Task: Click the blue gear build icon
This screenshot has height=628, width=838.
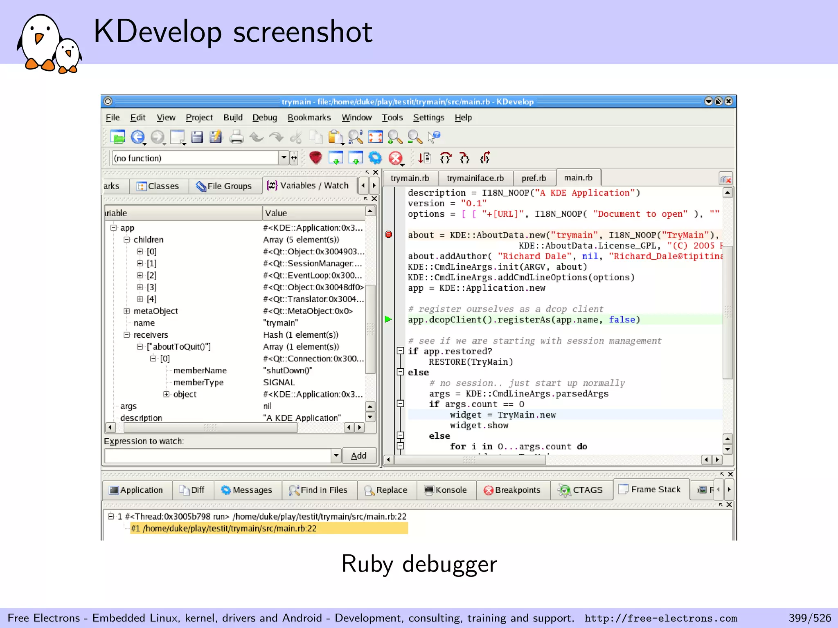Action: (x=375, y=158)
